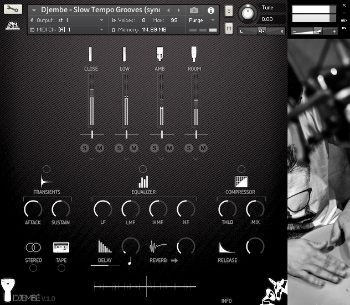Click the Compressor graph icon
The width and height of the screenshot is (350, 305).
pos(241,181)
